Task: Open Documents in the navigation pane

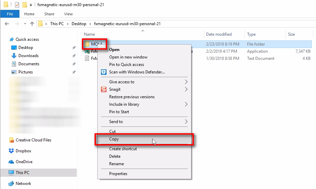Action: tap(29, 64)
